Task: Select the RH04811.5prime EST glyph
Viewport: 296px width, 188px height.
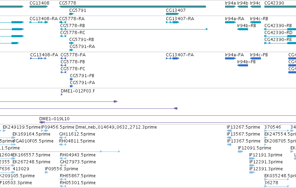Action: 63,145
